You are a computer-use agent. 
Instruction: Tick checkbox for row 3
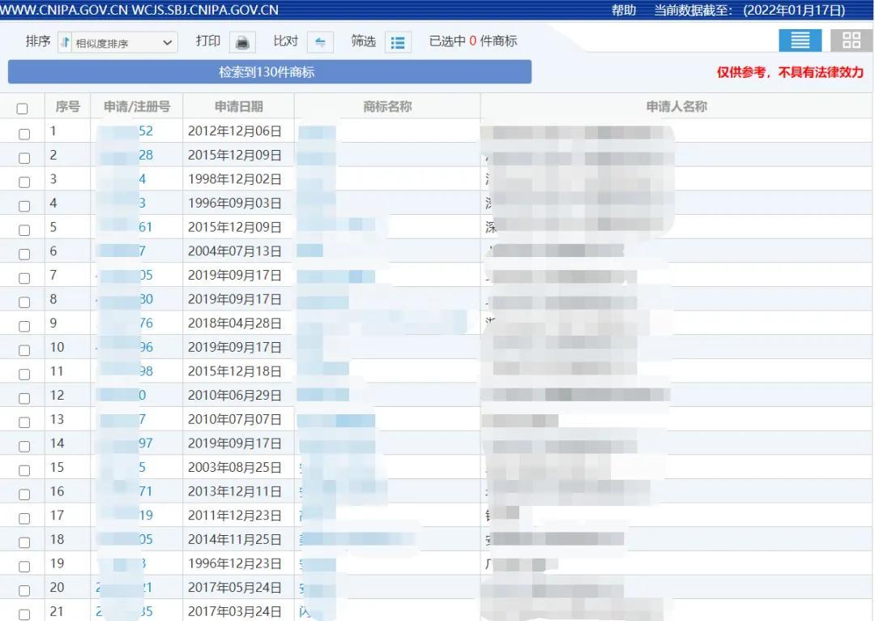24,182
